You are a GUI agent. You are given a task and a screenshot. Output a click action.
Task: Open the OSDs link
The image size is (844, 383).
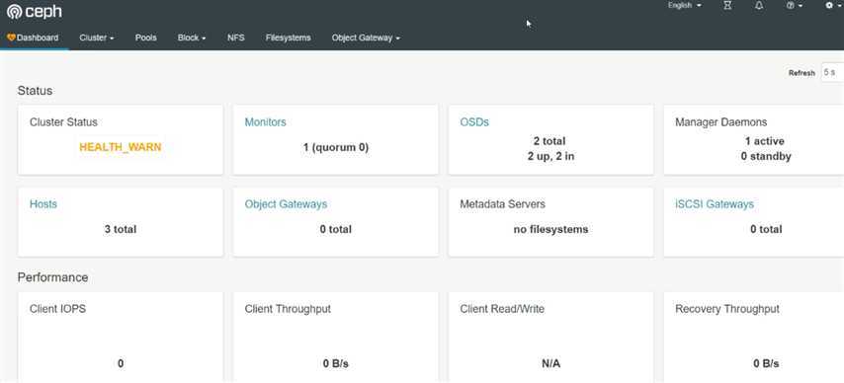click(474, 122)
